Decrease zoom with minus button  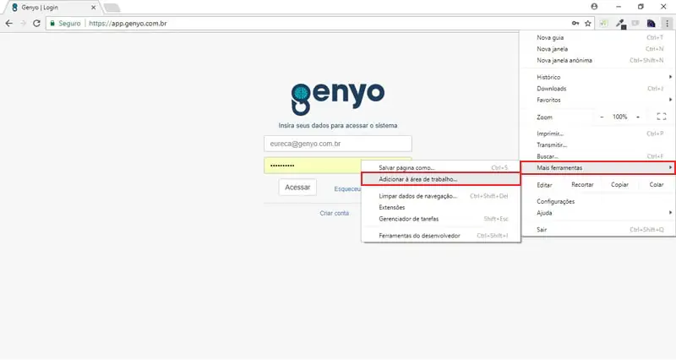602,117
